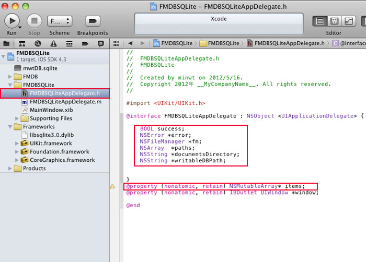Expand the Supporting Files folder

[x=17, y=118]
